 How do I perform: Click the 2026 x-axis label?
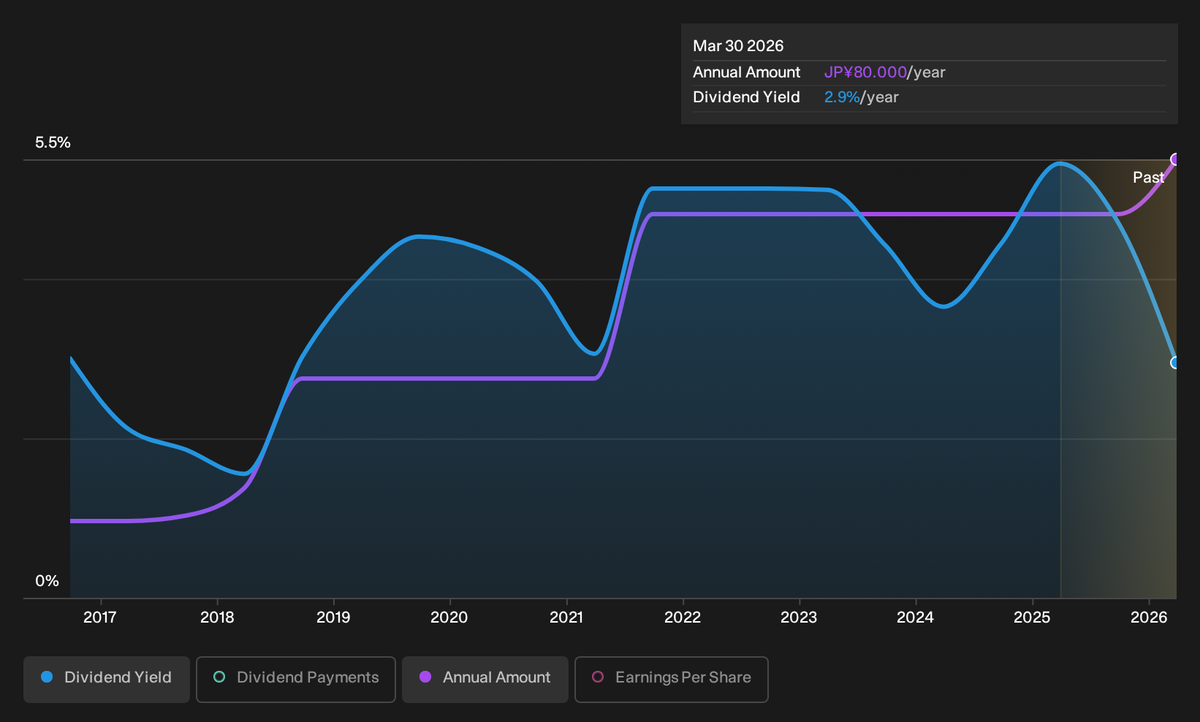click(x=1149, y=617)
